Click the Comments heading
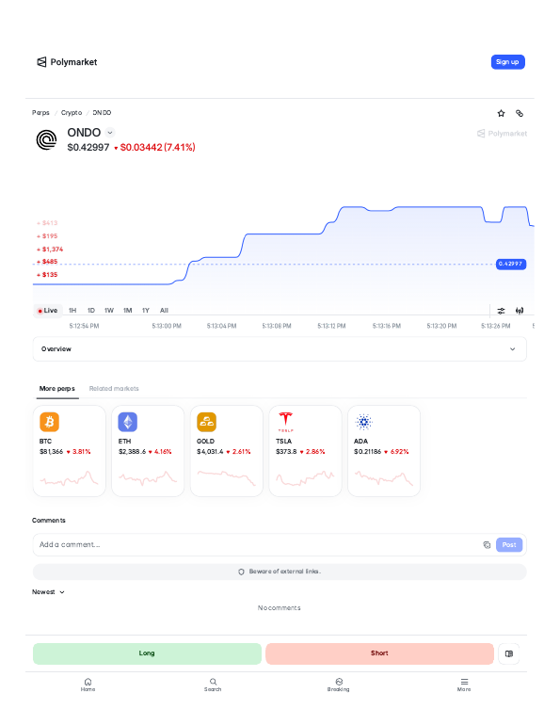The width and height of the screenshot is (560, 725). [x=49, y=521]
